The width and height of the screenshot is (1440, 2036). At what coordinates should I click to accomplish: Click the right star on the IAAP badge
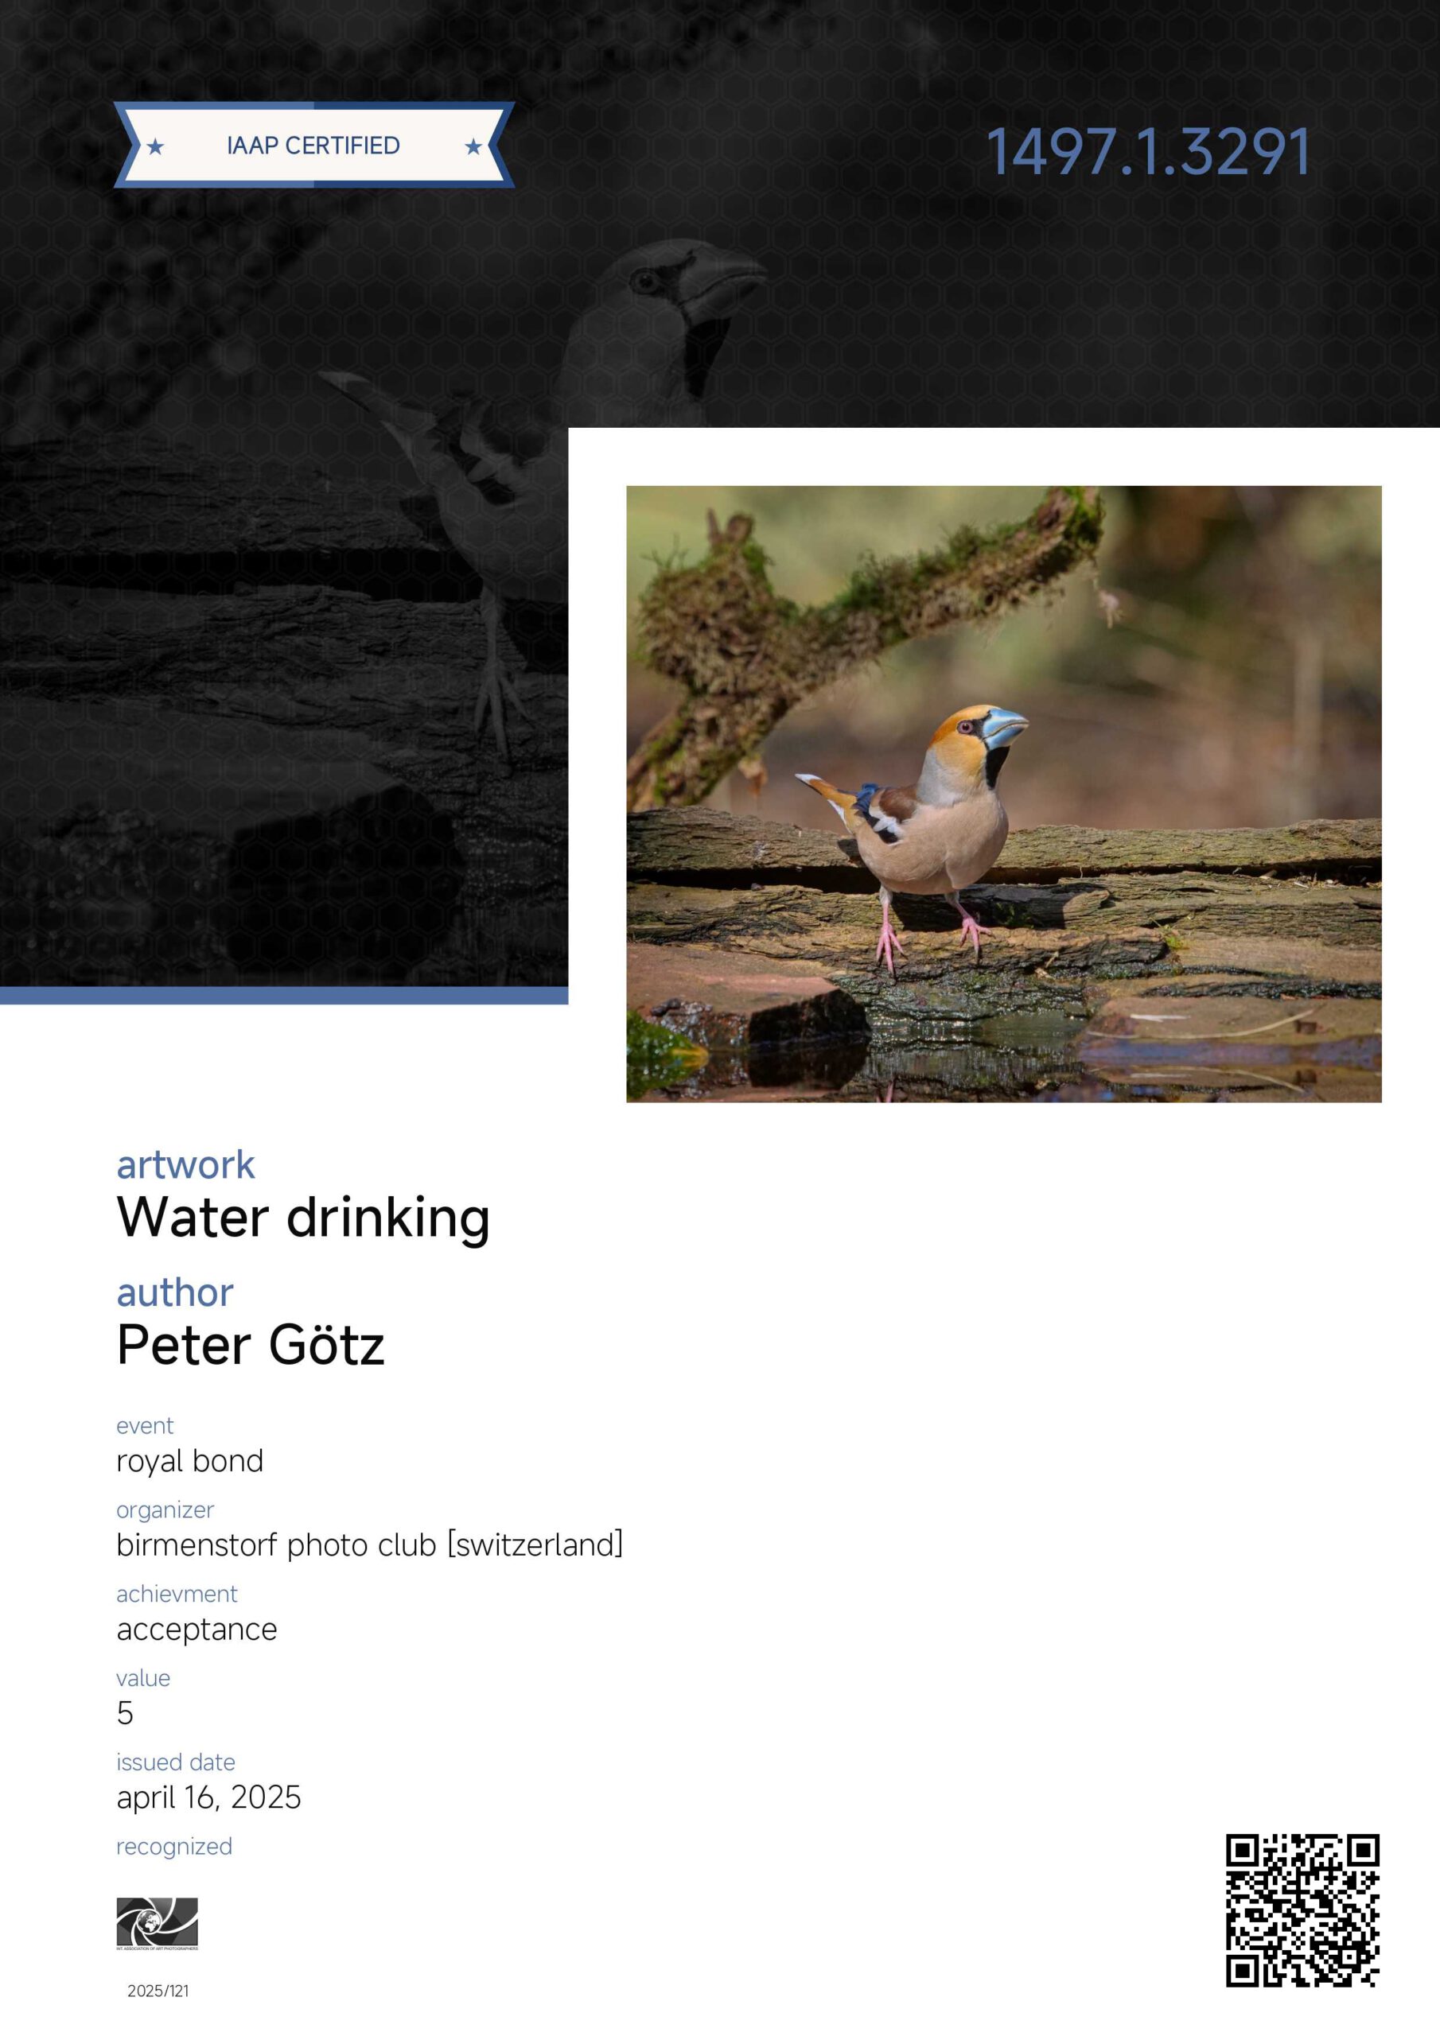[x=473, y=146]
